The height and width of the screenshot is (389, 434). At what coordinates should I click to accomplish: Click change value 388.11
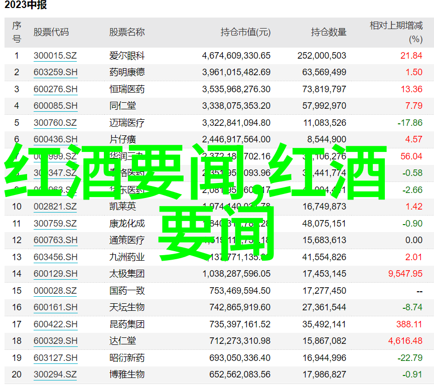409,324
